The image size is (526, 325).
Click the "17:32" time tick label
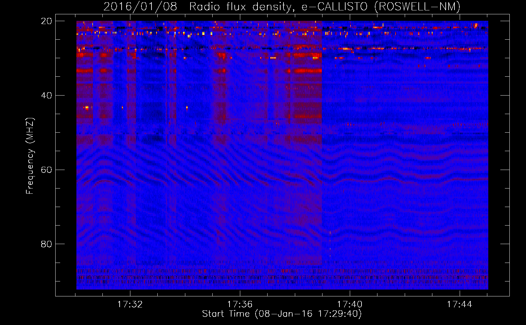coord(130,305)
